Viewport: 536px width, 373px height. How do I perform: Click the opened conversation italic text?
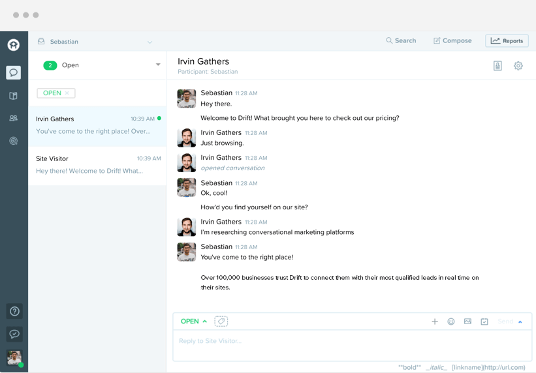[232, 168]
